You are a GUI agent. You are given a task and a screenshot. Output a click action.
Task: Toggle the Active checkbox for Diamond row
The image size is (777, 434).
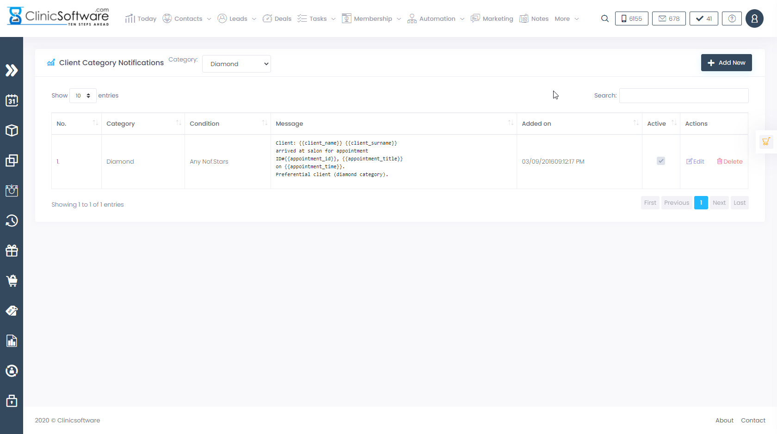[661, 161]
